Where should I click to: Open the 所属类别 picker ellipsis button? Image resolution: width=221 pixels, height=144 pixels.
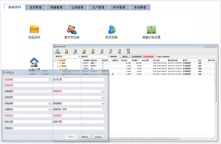(x=103, y=91)
